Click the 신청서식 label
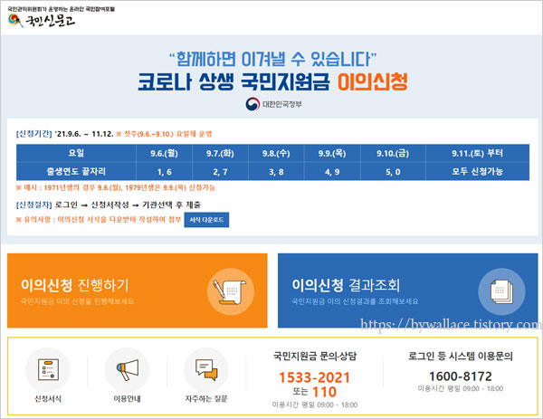The height and width of the screenshot is (419, 543). coord(48,399)
